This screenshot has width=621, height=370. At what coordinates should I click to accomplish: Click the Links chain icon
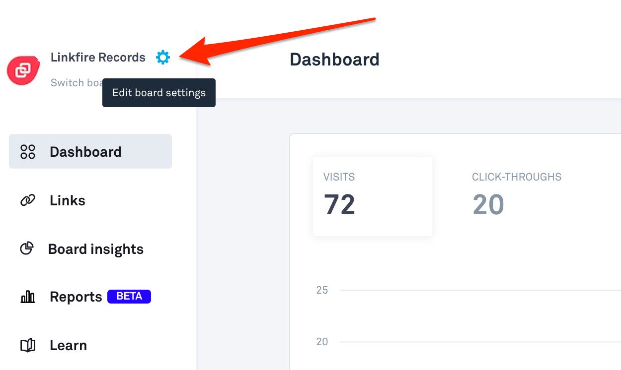point(28,200)
